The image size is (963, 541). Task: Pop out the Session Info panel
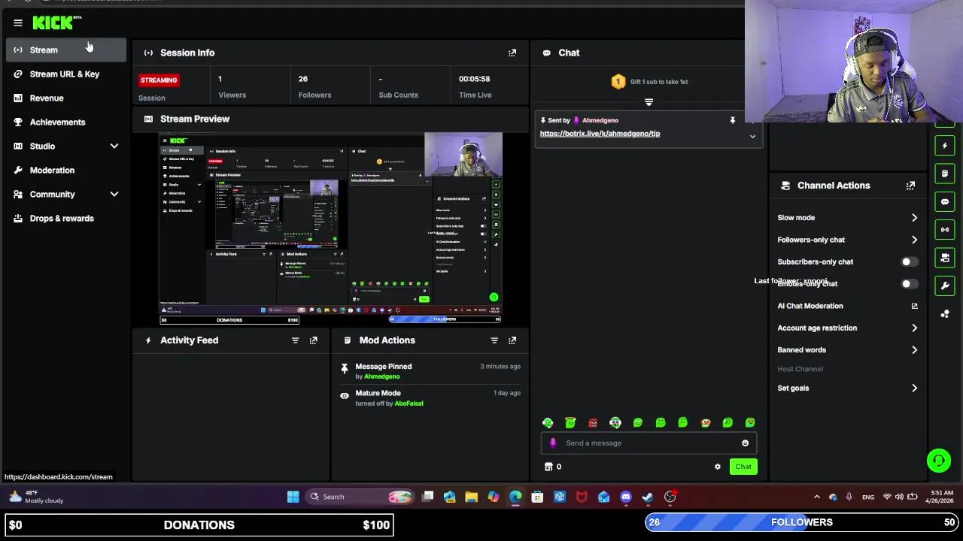tap(512, 53)
